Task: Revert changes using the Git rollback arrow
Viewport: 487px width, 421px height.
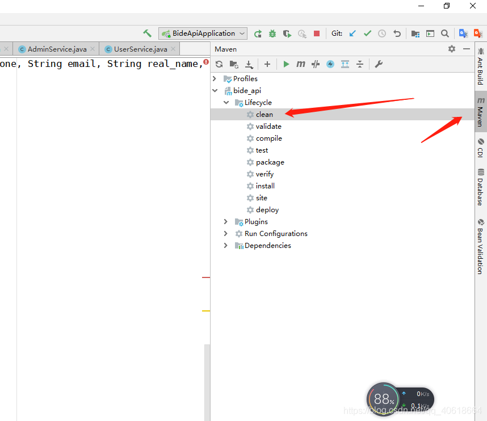Action: (397, 33)
